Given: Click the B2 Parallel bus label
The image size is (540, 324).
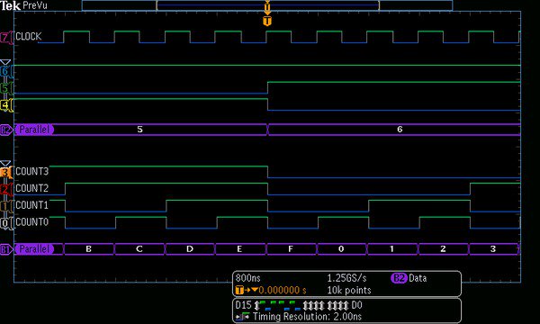Looking at the screenshot, I should 34,130.
